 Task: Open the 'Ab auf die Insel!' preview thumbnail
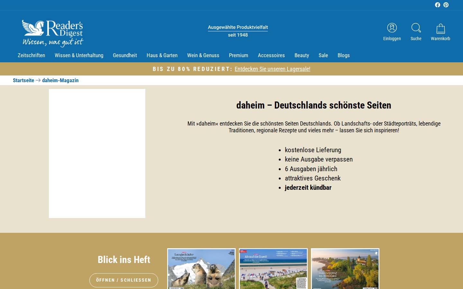tap(273, 269)
